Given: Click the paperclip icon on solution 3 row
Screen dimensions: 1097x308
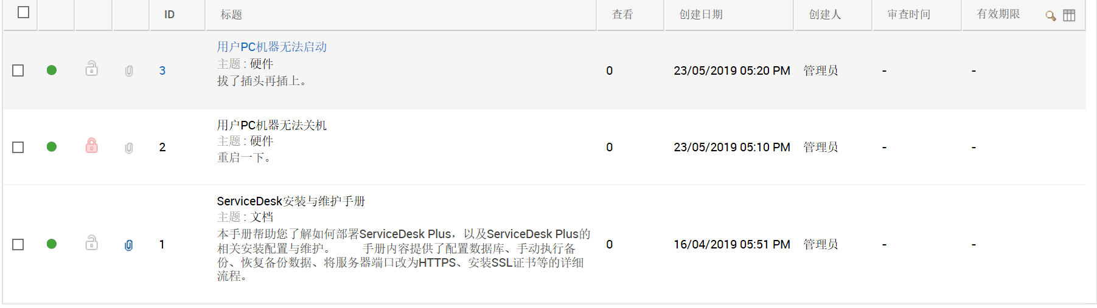Looking at the screenshot, I should (129, 71).
